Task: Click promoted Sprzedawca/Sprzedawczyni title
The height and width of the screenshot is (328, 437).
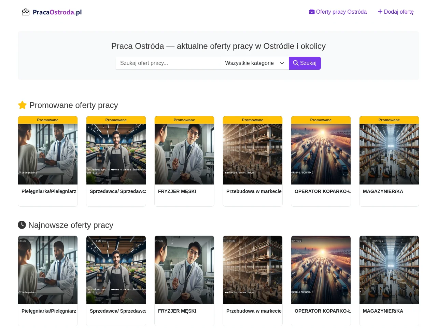Action: pyautogui.click(x=118, y=191)
